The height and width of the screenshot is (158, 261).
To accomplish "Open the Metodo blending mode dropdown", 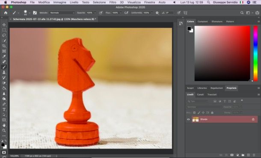I will [x=62, y=13].
